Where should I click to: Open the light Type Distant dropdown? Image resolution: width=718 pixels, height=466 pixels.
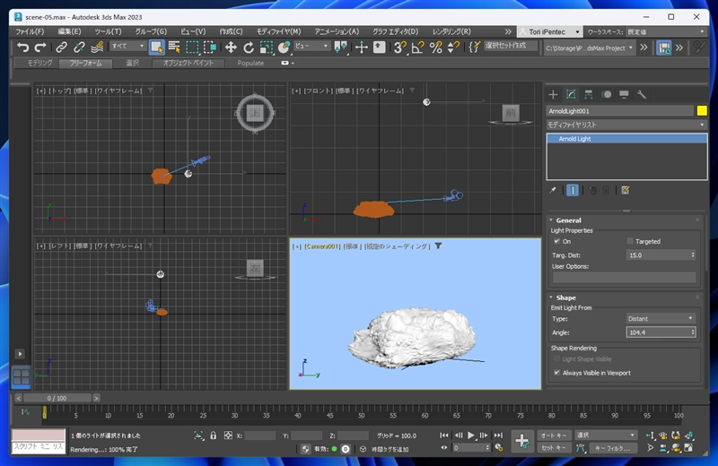pos(661,318)
